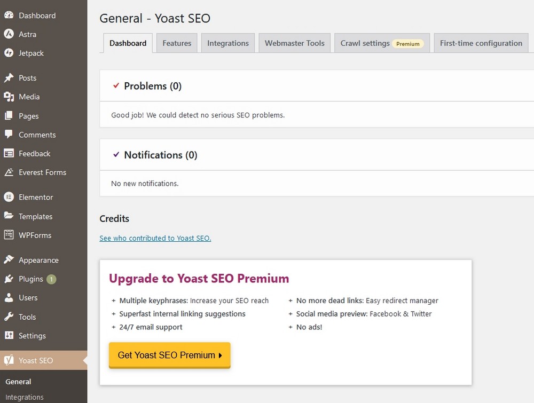The image size is (534, 403).
Task: Click the purple checkmark beside Notifications
Action: point(116,154)
